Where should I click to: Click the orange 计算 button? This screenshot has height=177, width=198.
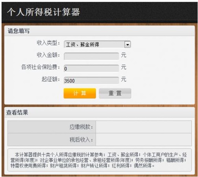coord(80,93)
